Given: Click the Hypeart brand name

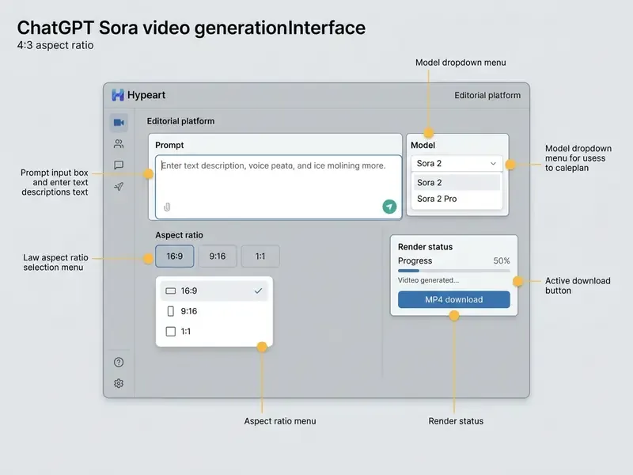Looking at the screenshot, I should (x=146, y=95).
